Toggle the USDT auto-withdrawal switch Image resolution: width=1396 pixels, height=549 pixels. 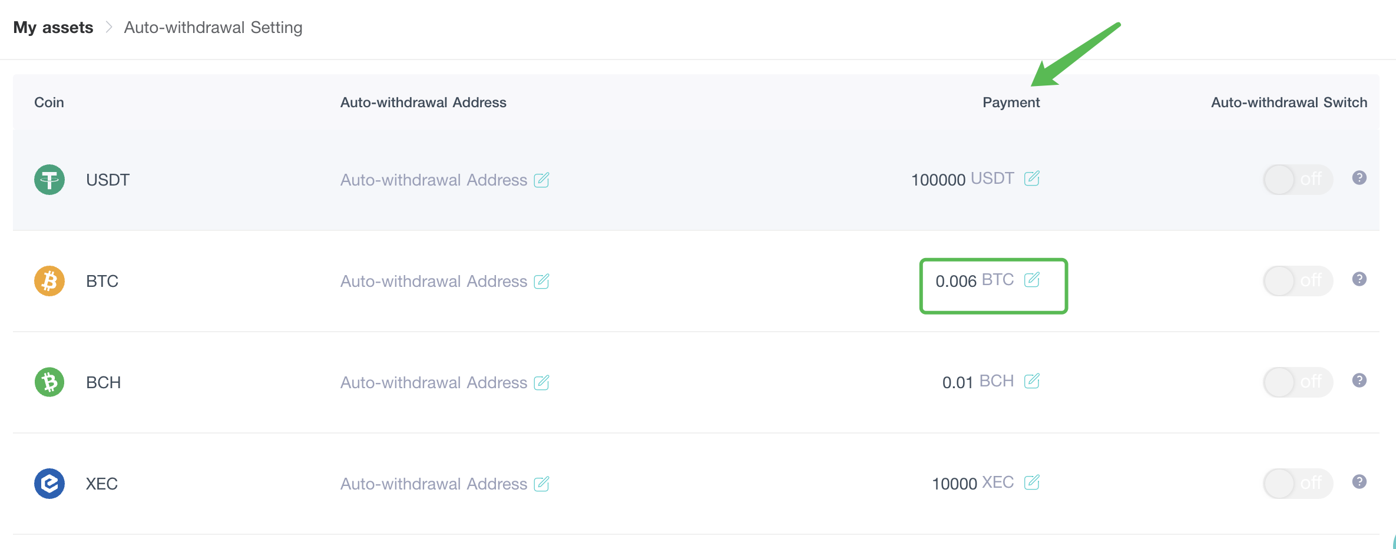point(1298,179)
